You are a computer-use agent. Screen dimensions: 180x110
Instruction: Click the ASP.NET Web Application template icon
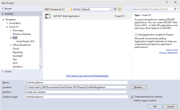[x=48, y=16]
